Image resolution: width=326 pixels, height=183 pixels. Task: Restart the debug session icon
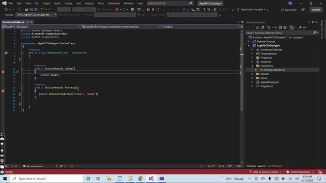pyautogui.click(x=157, y=10)
